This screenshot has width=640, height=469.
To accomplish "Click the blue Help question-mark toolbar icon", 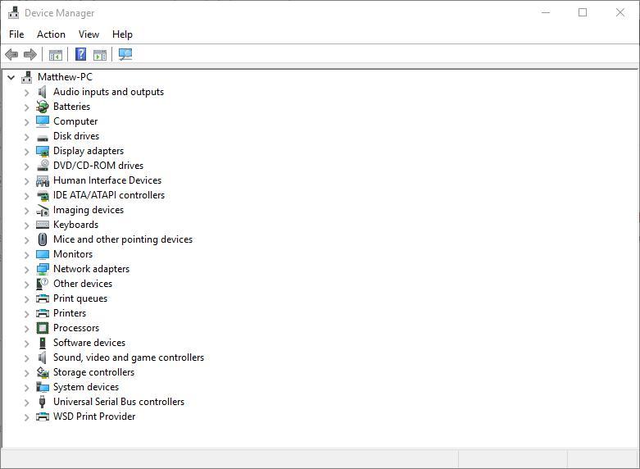I will pos(81,54).
